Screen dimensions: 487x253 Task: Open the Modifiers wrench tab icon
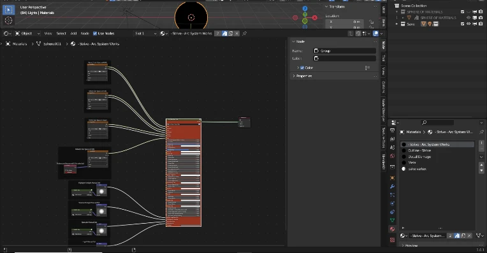click(x=392, y=186)
